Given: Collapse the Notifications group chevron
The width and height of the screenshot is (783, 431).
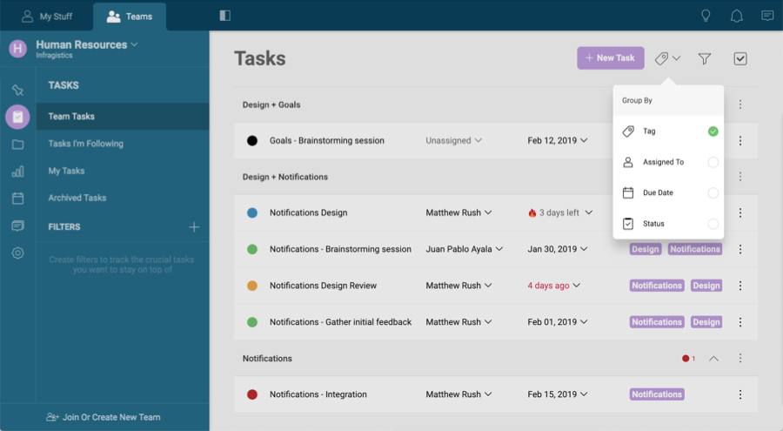Looking at the screenshot, I should 713,359.
